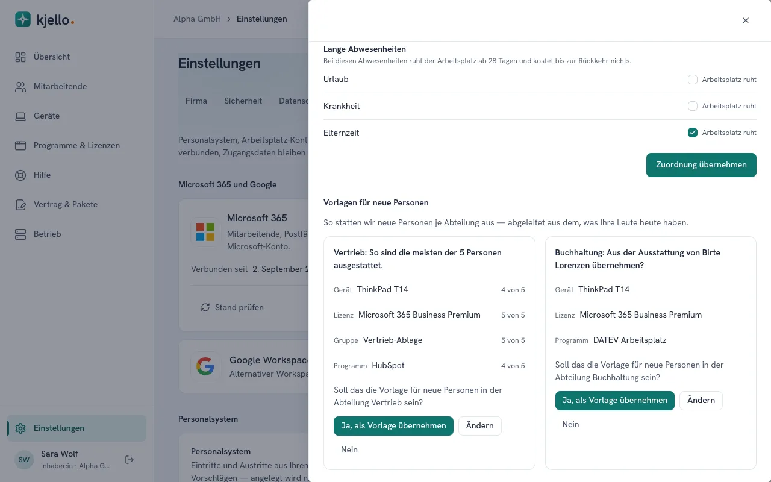Uncheck Arbeitsplatz ruht for Elternzeit
This screenshot has height=482, width=771.
(x=693, y=133)
